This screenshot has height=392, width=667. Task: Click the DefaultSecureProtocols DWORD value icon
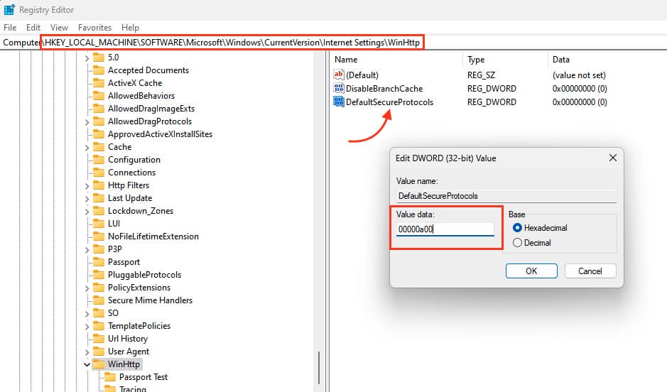tap(339, 102)
